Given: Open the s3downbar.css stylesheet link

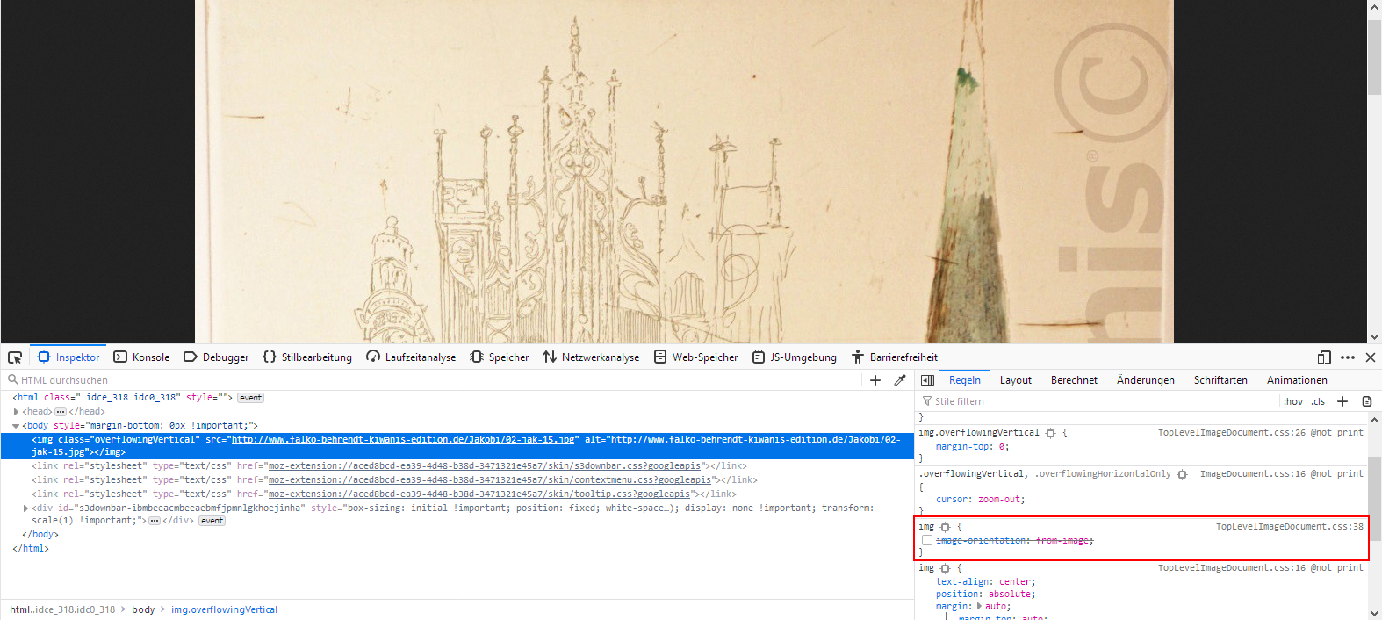Looking at the screenshot, I should pos(485,465).
